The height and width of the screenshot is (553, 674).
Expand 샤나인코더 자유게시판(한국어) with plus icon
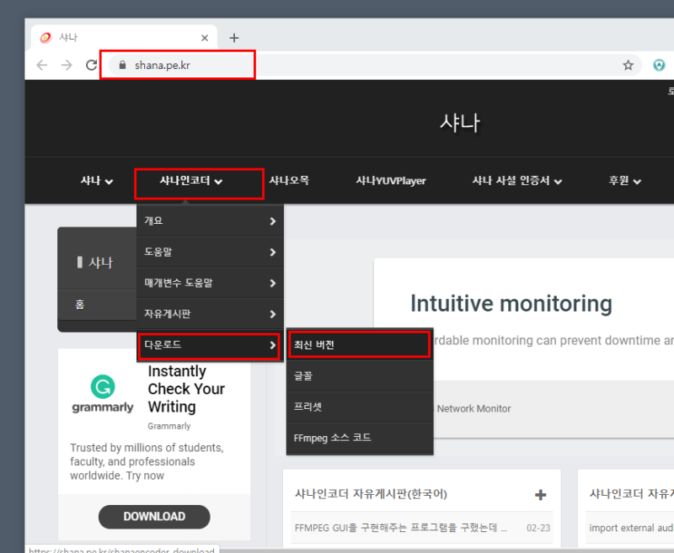click(x=540, y=495)
